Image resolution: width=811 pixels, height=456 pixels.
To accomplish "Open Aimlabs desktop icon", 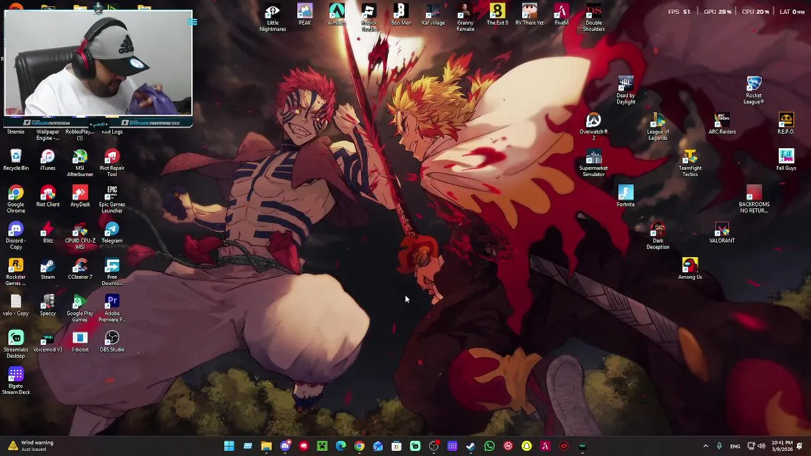I will 336,14.
